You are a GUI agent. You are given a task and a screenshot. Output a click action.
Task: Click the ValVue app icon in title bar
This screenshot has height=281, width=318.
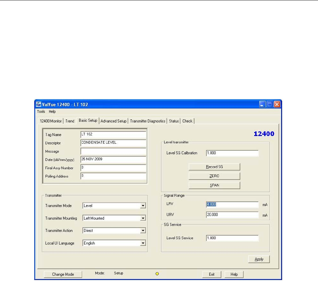coord(39,104)
